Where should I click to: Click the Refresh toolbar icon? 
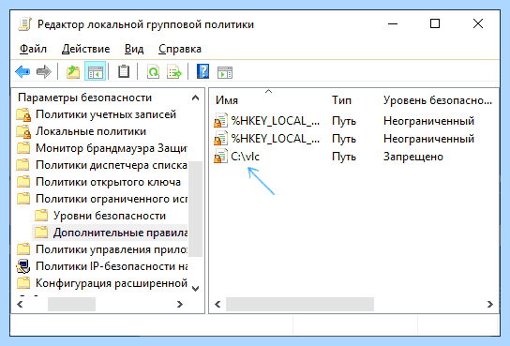pos(153,71)
